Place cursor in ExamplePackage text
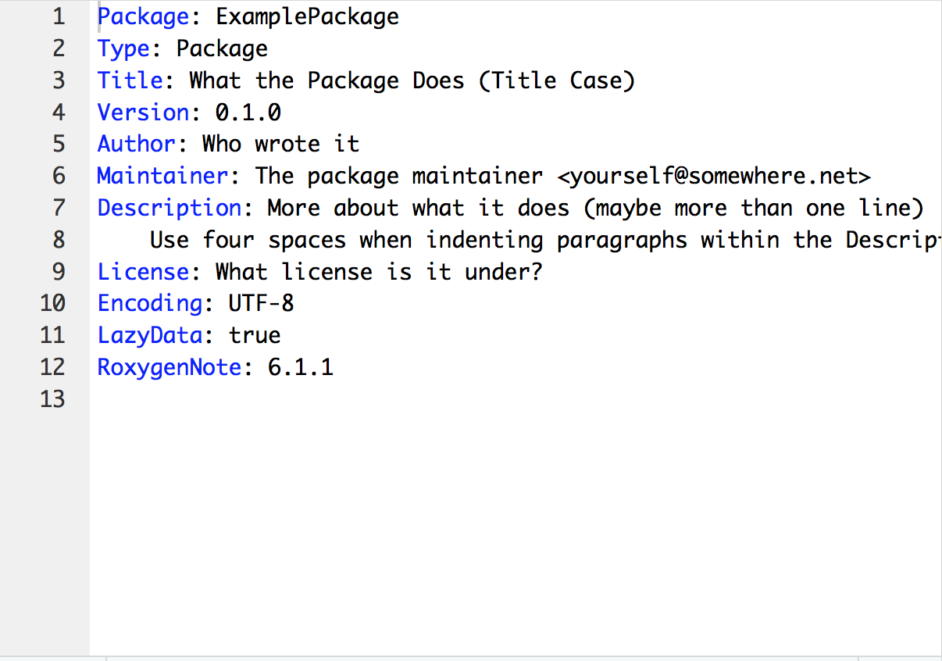The width and height of the screenshot is (942, 661). coord(307,16)
